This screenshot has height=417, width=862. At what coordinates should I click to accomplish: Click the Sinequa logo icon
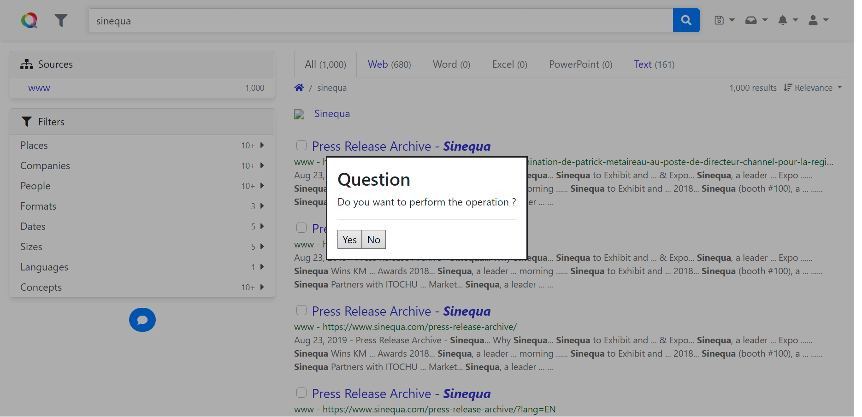point(29,20)
